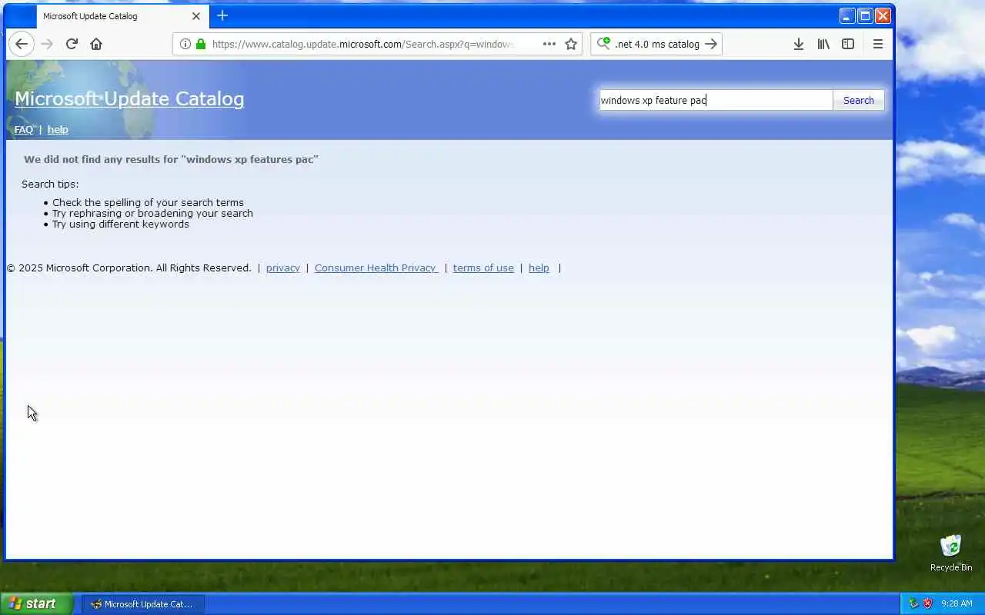Open a new tab with plus button
Screen dimensions: 985x615
[222, 15]
